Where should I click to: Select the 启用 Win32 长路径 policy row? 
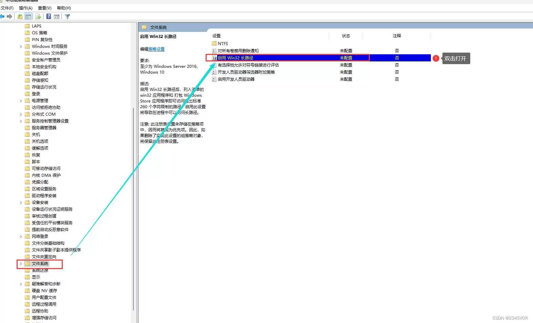tap(318, 58)
